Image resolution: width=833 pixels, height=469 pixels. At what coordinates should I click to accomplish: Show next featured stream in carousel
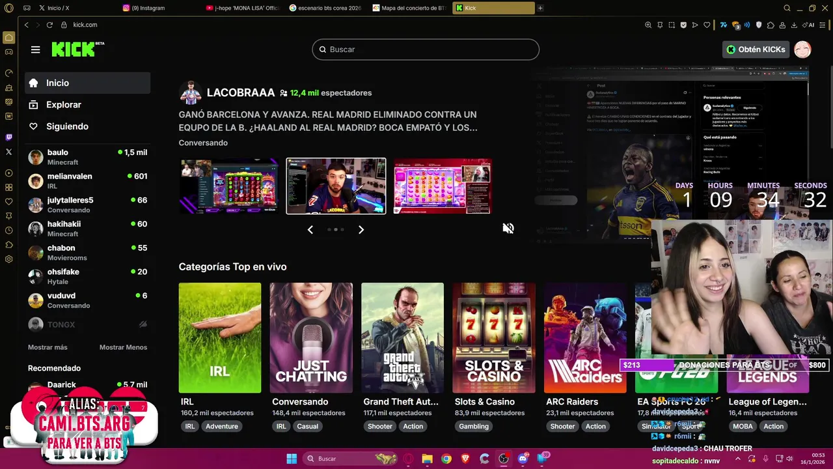pos(361,229)
